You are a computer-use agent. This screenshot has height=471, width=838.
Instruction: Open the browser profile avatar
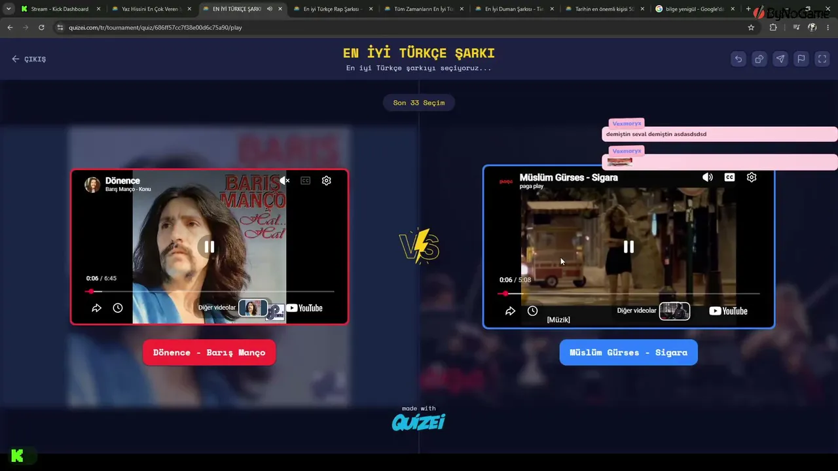pyautogui.click(x=812, y=27)
